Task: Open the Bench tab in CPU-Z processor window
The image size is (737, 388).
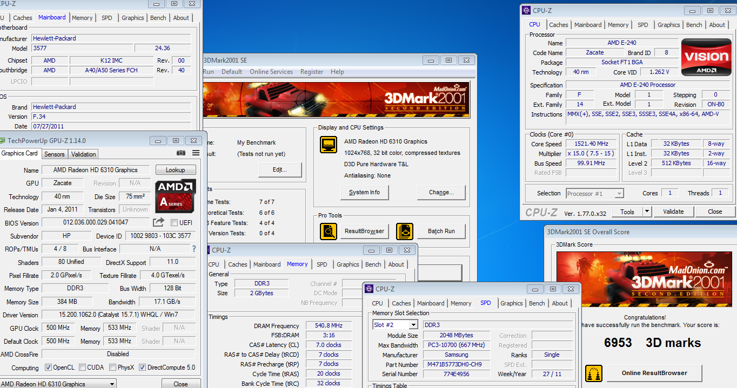Action: 694,25
